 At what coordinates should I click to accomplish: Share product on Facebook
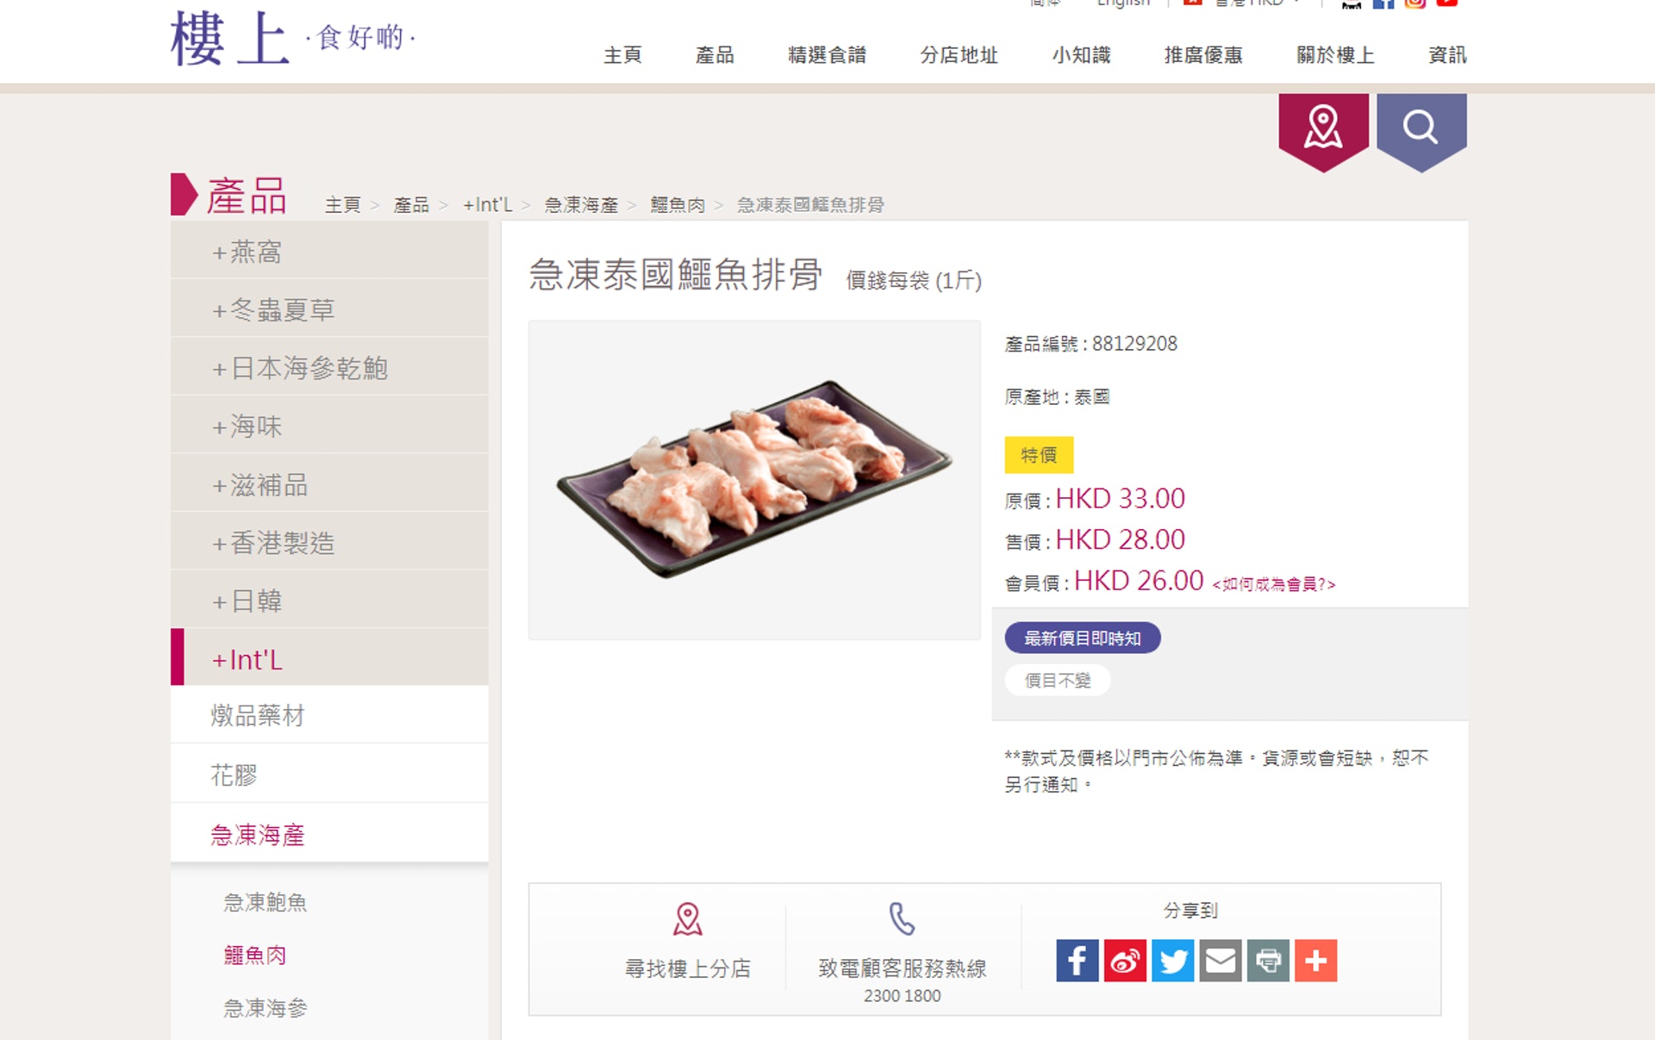[1077, 960]
